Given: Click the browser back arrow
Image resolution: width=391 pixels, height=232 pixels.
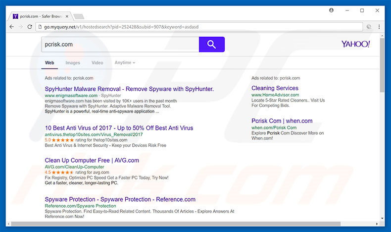Looking at the screenshot, I should tap(11, 27).
